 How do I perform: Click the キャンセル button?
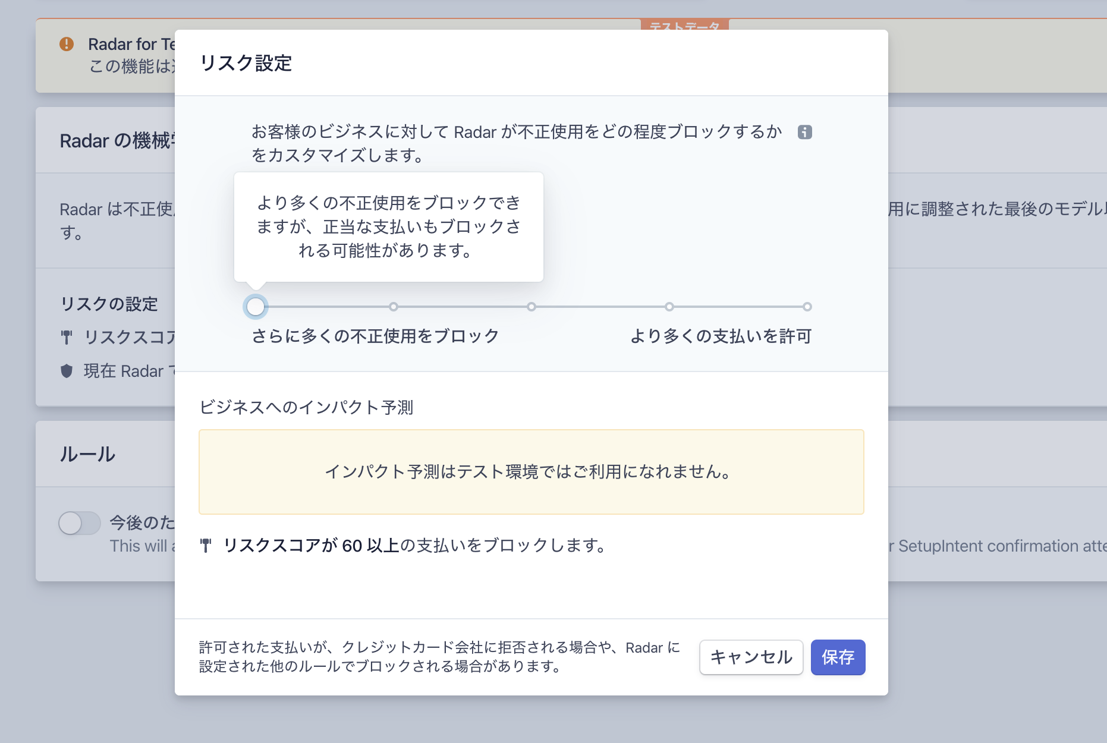coord(751,657)
